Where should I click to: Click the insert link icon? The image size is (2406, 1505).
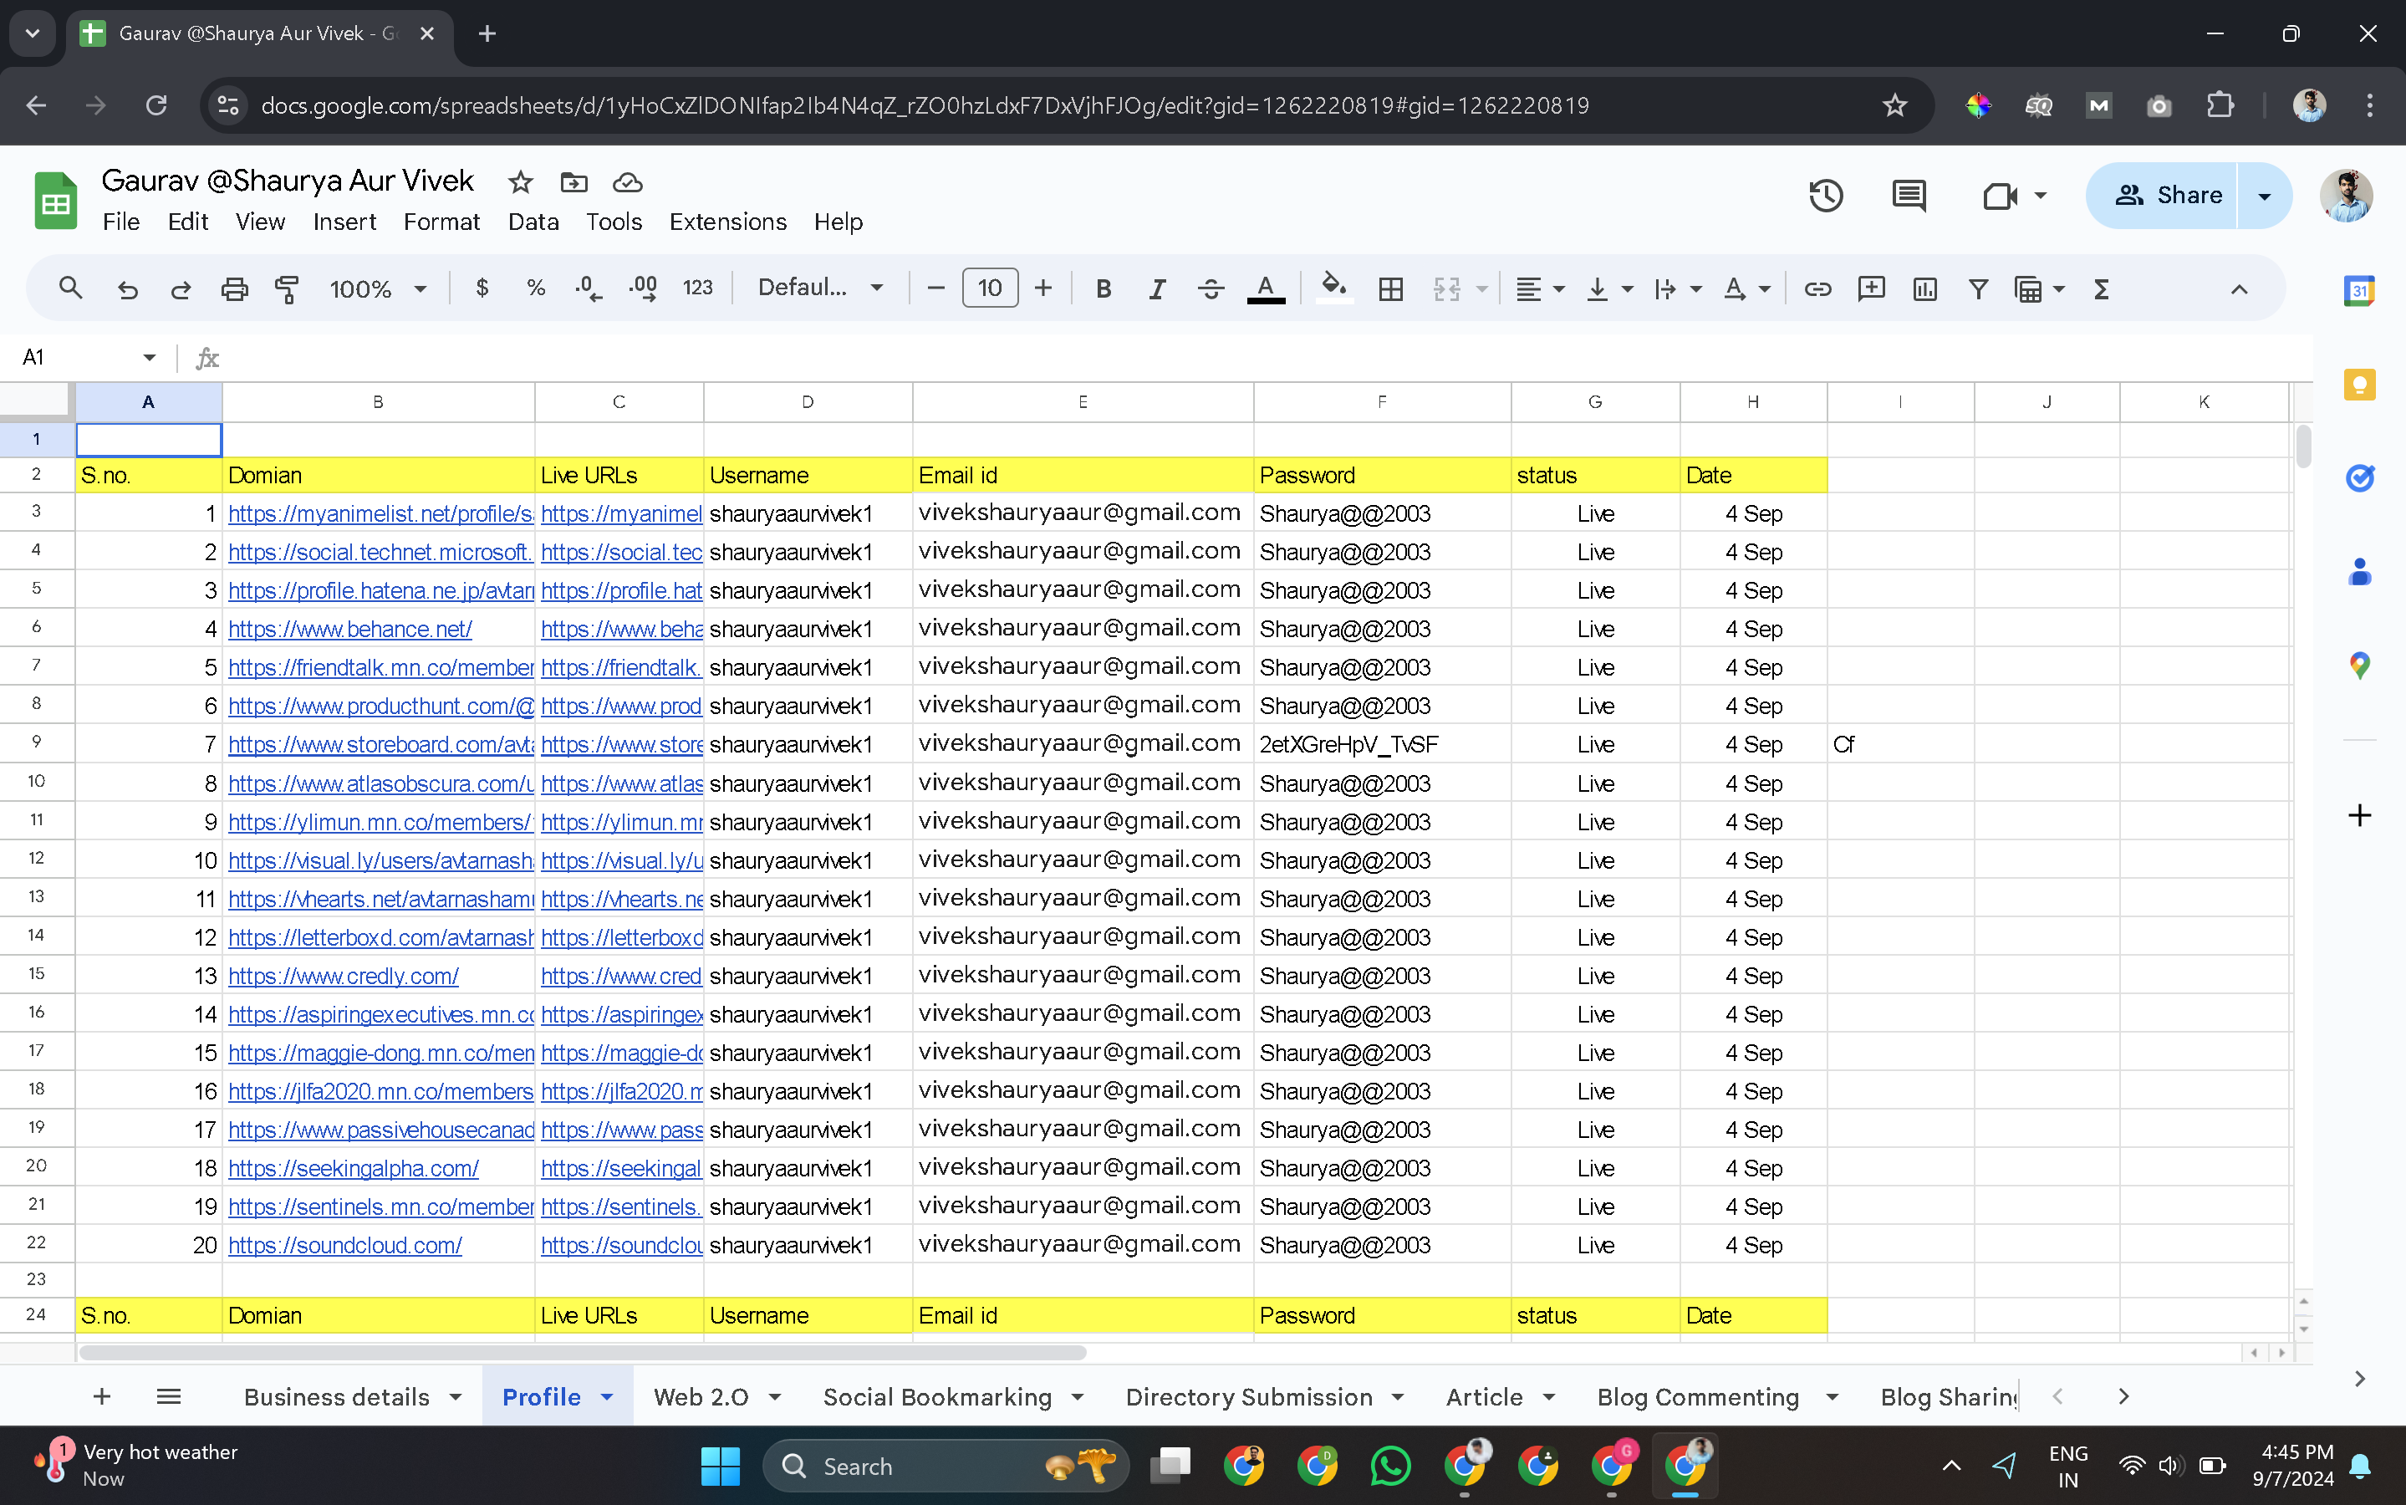[1817, 288]
